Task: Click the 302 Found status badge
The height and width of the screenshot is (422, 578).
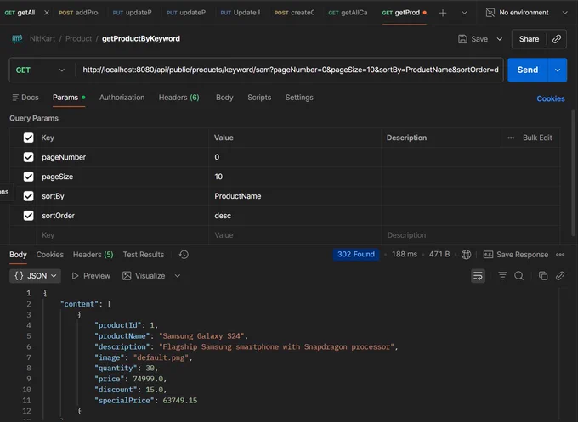Action: (355, 255)
